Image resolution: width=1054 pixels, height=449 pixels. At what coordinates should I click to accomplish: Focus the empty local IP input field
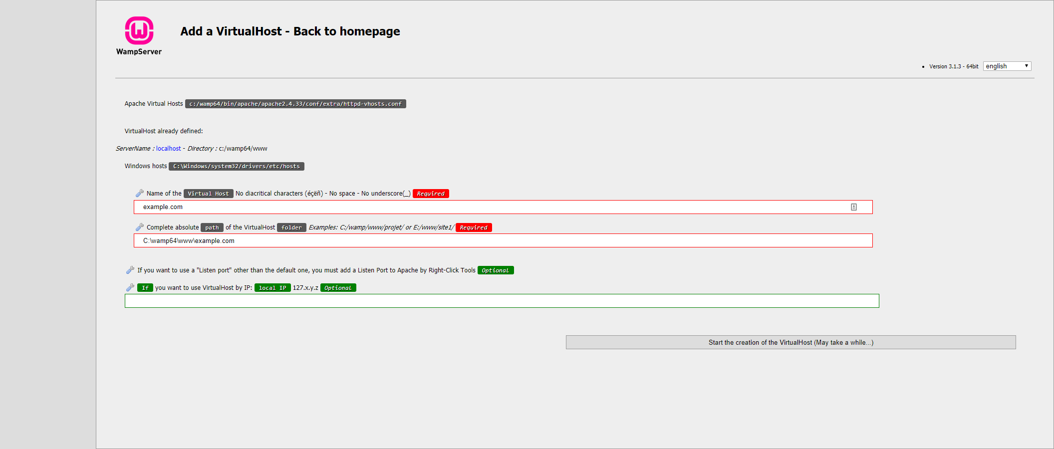click(x=502, y=301)
